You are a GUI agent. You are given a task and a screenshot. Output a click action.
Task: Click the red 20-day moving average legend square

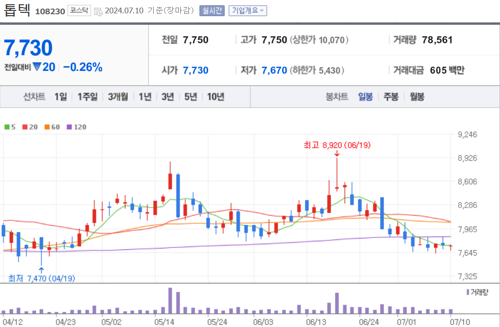25,127
